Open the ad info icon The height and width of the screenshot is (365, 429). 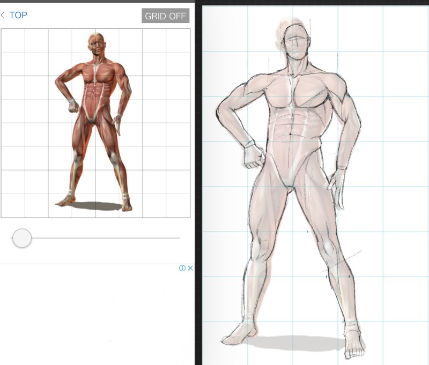point(182,268)
